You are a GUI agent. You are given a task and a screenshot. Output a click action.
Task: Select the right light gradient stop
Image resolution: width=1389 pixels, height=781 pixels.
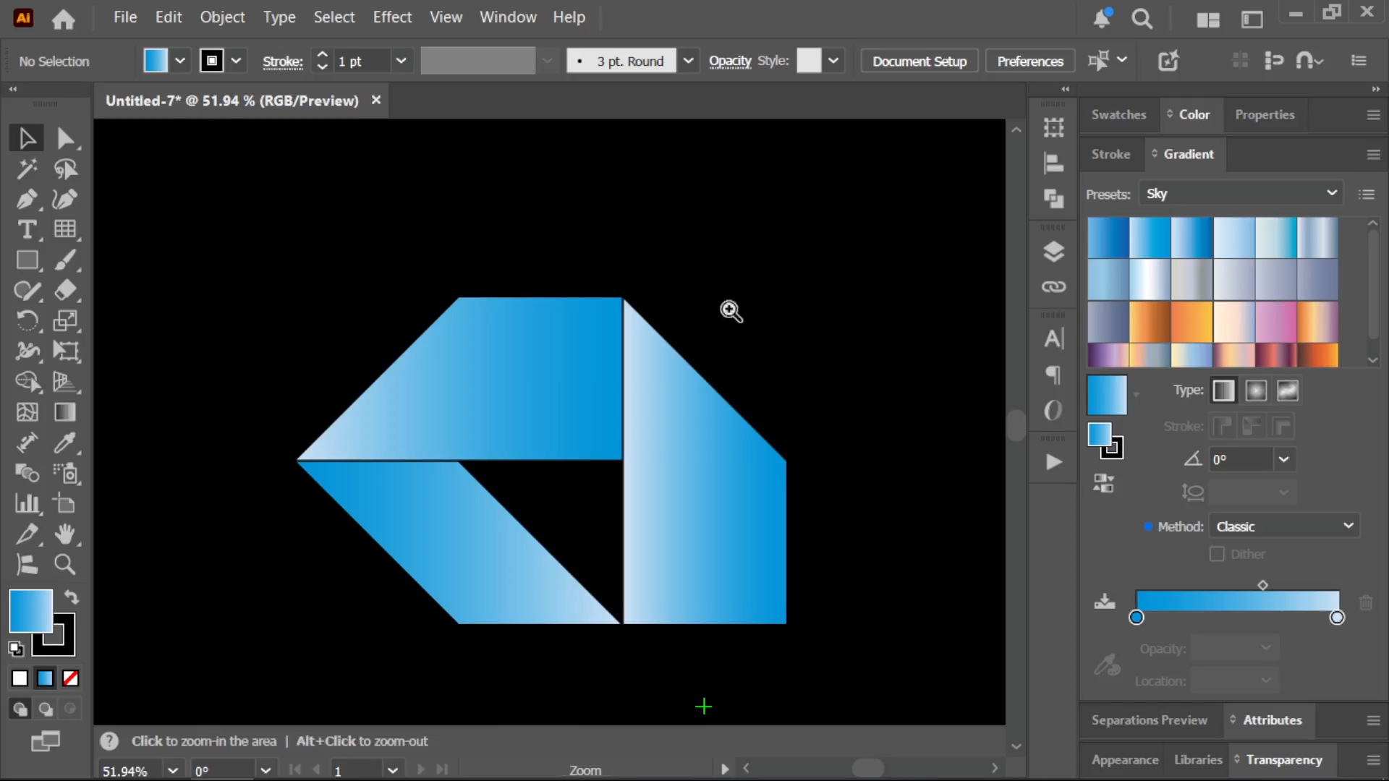point(1337,617)
